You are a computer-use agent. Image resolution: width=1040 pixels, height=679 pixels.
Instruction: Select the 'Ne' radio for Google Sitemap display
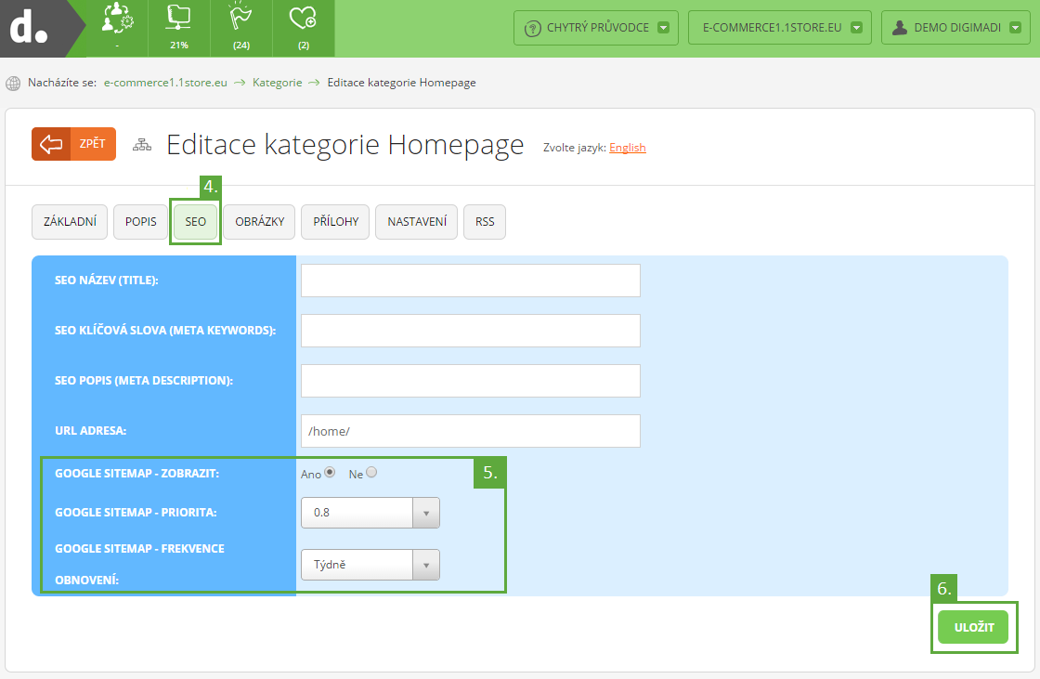(x=371, y=472)
